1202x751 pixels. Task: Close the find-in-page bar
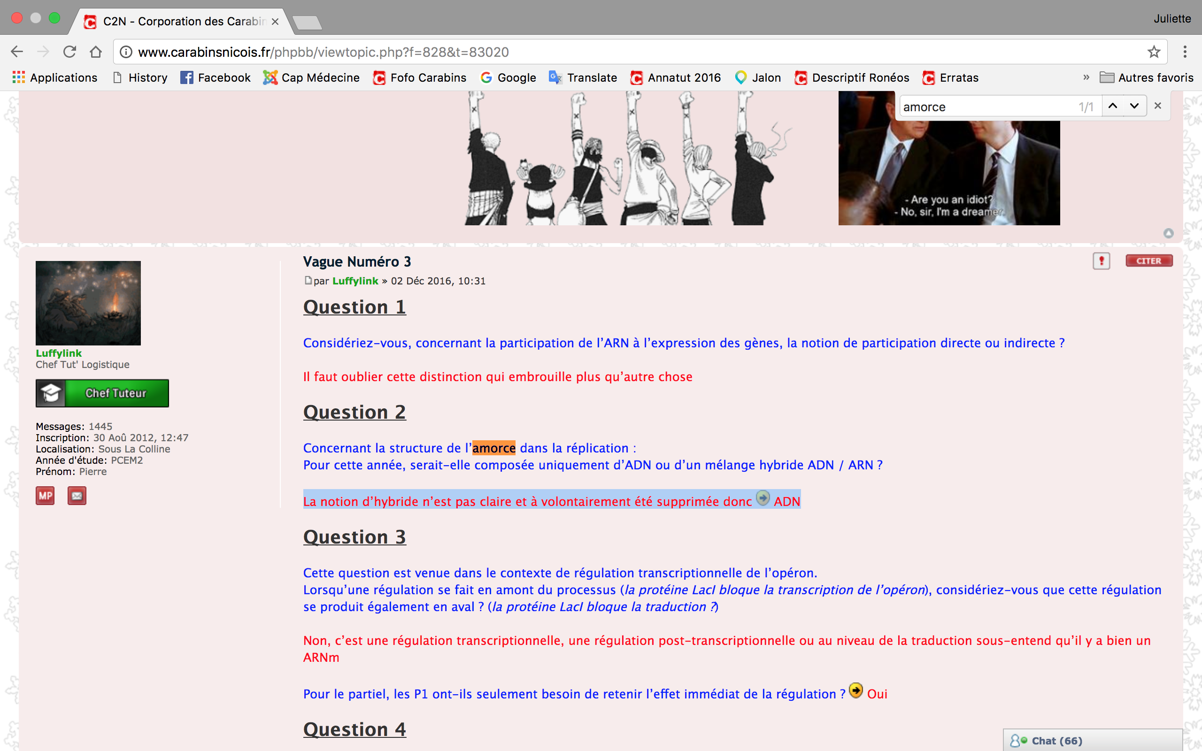(x=1158, y=106)
